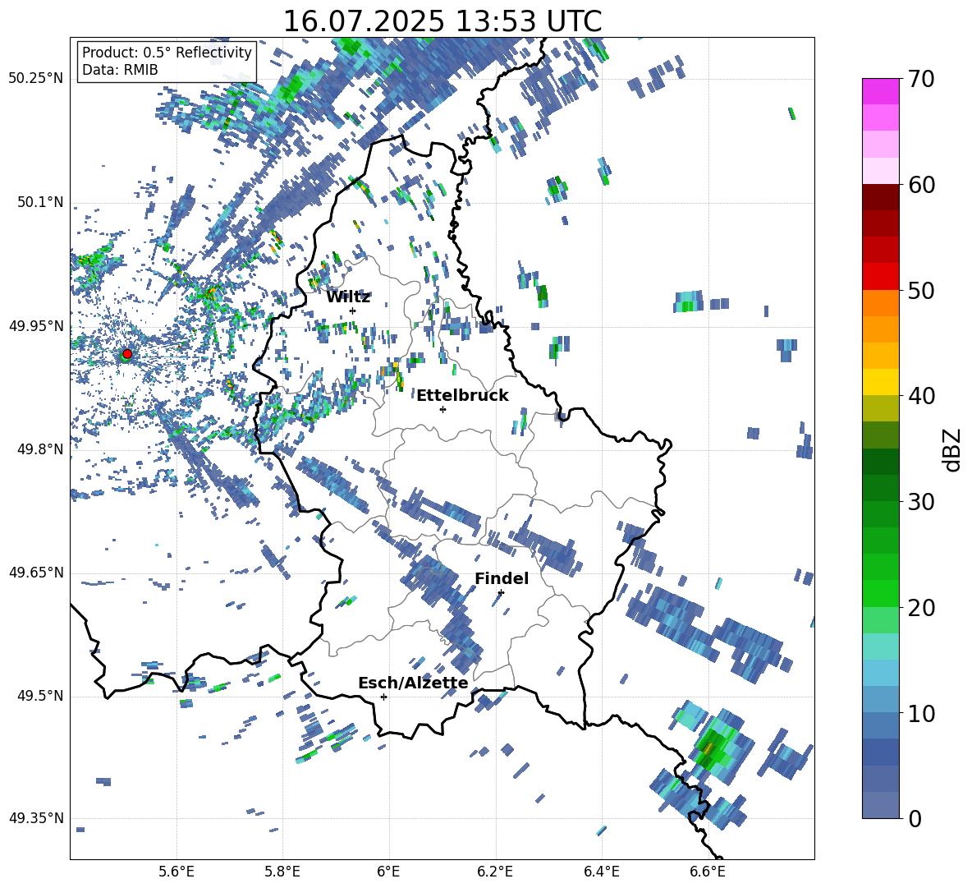This screenshot has height=888, width=972.
Task: Click the Esch/Alzette city label
Action: 413,683
